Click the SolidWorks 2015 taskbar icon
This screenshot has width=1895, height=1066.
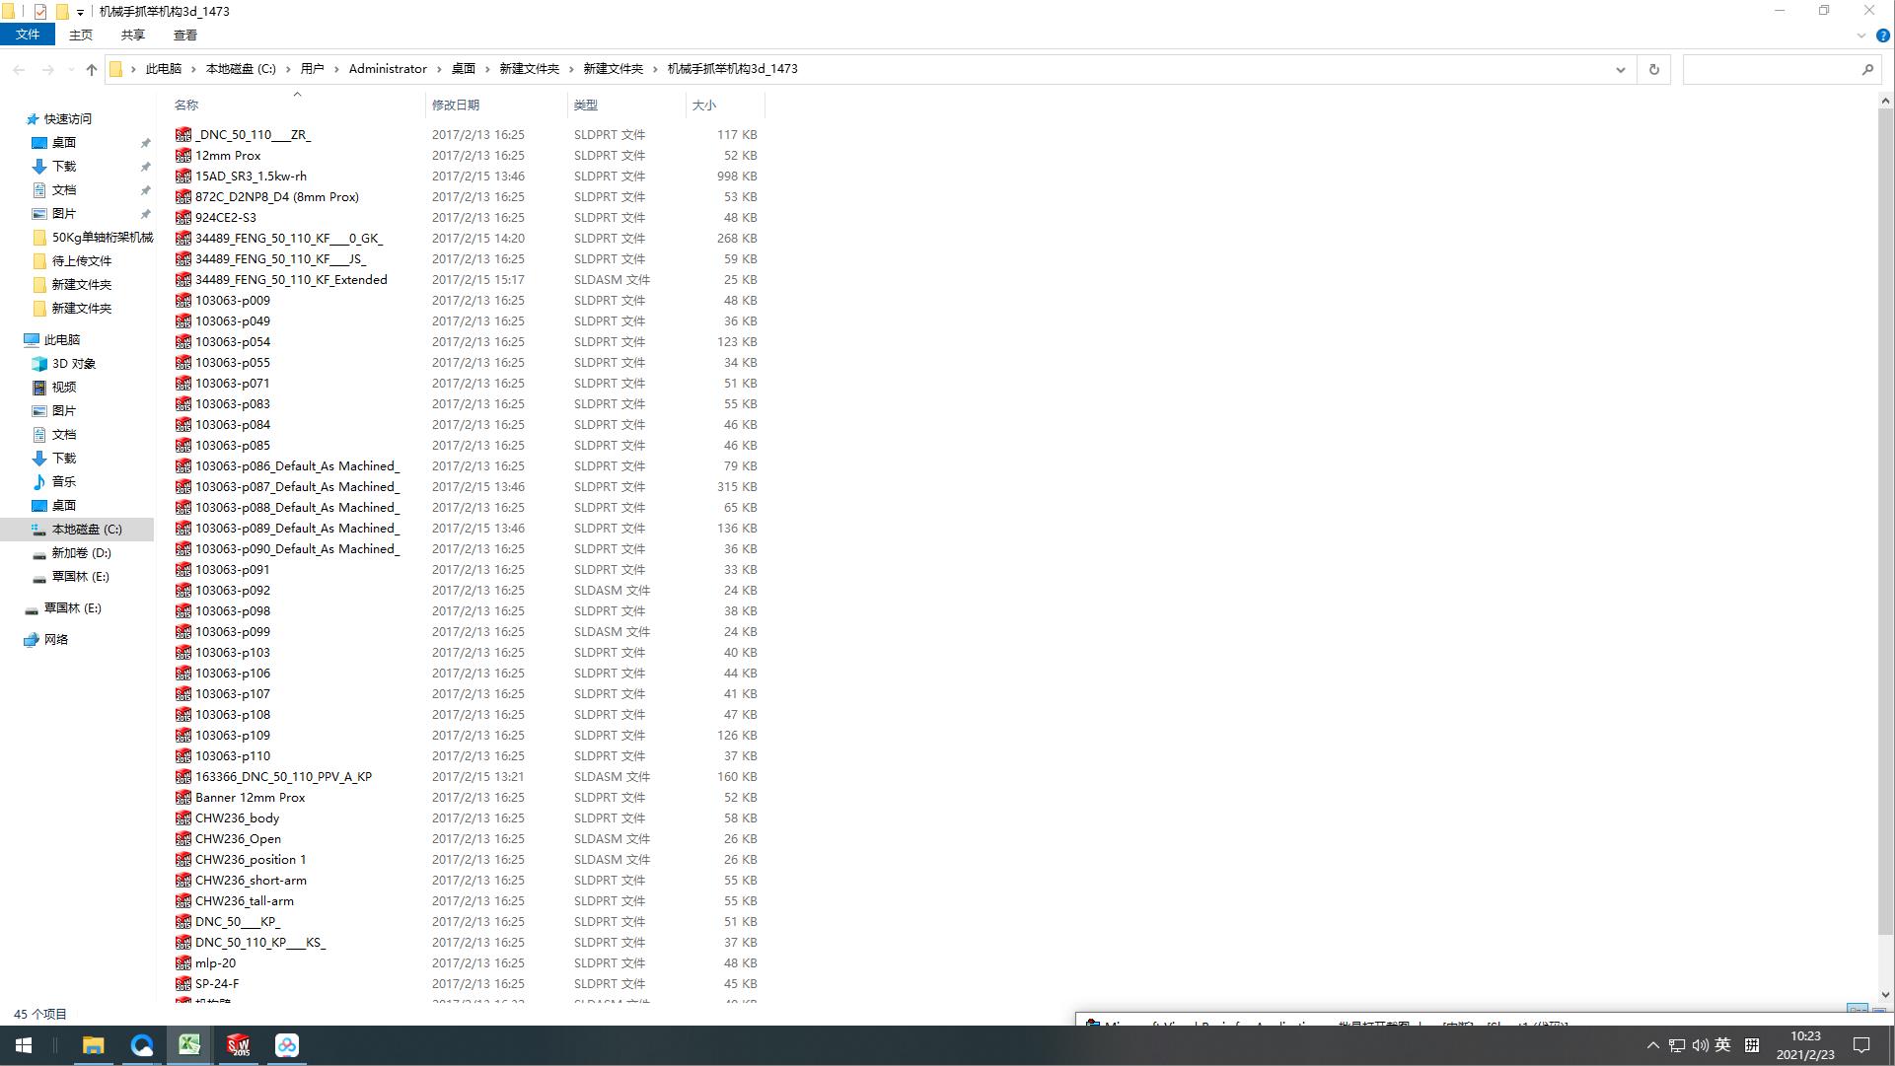[238, 1045]
